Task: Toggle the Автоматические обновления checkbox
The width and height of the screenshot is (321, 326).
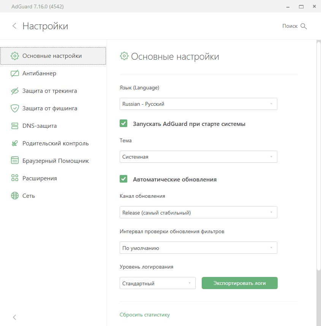Action: pyautogui.click(x=123, y=179)
